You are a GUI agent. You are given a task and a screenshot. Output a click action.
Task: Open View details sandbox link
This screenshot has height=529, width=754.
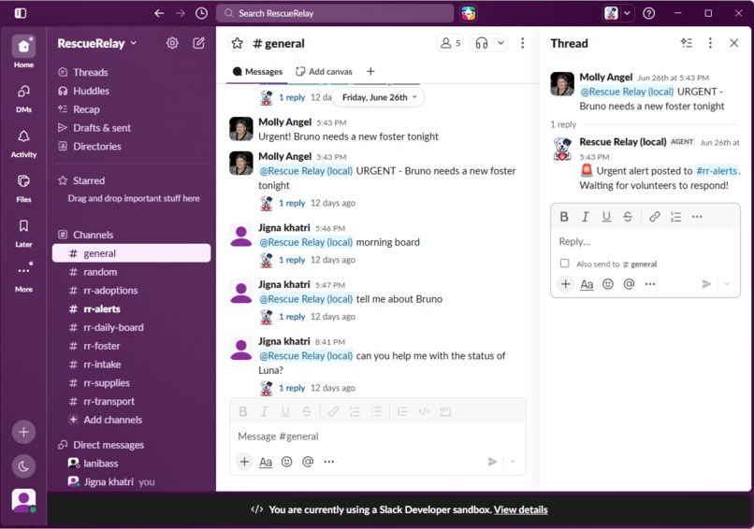[x=520, y=509]
